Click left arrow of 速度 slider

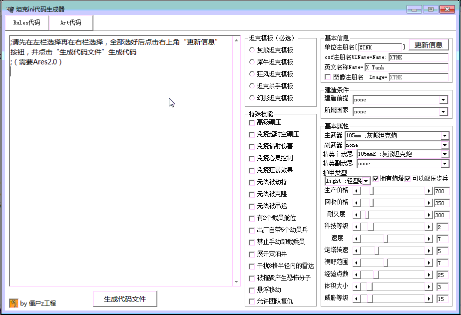tap(356, 239)
